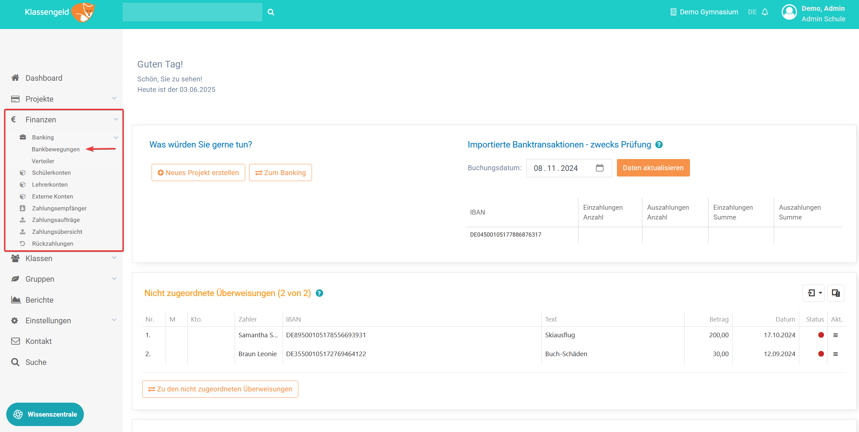859x432 pixels.
Task: Open Externe Konten in sidebar
Action: click(x=52, y=196)
